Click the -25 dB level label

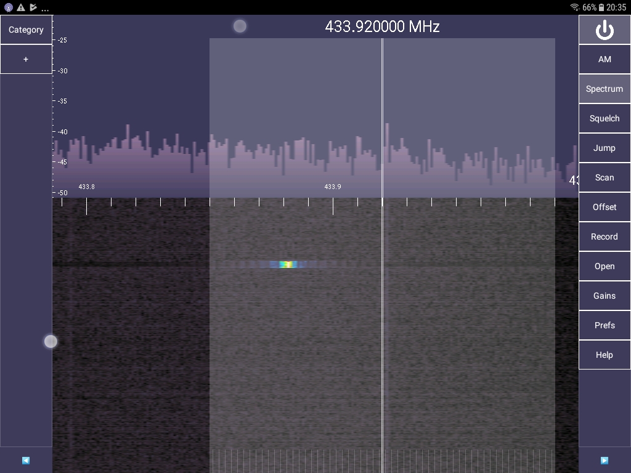coord(62,40)
